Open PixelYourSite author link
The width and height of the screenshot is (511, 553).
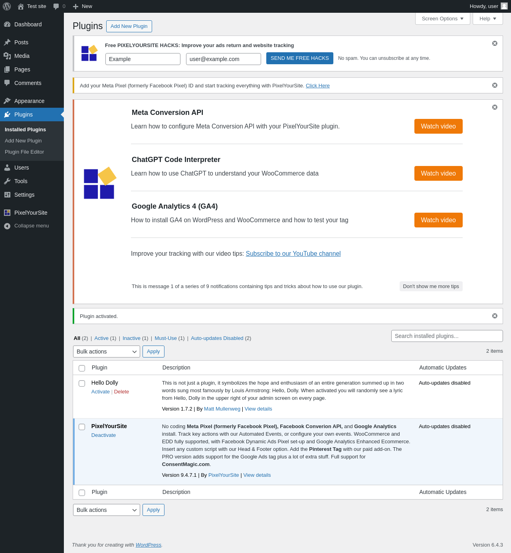(224, 475)
